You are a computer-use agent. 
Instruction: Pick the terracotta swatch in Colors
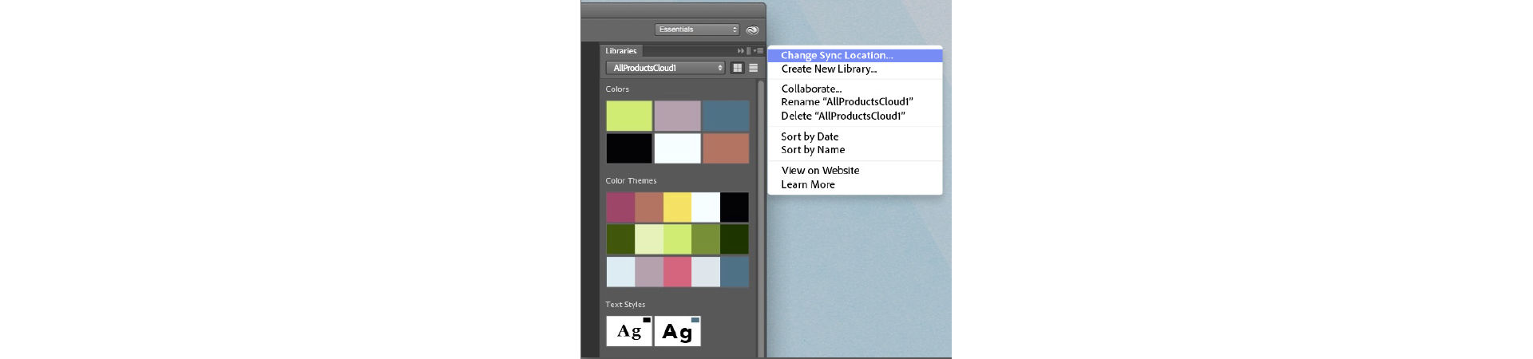pos(726,148)
